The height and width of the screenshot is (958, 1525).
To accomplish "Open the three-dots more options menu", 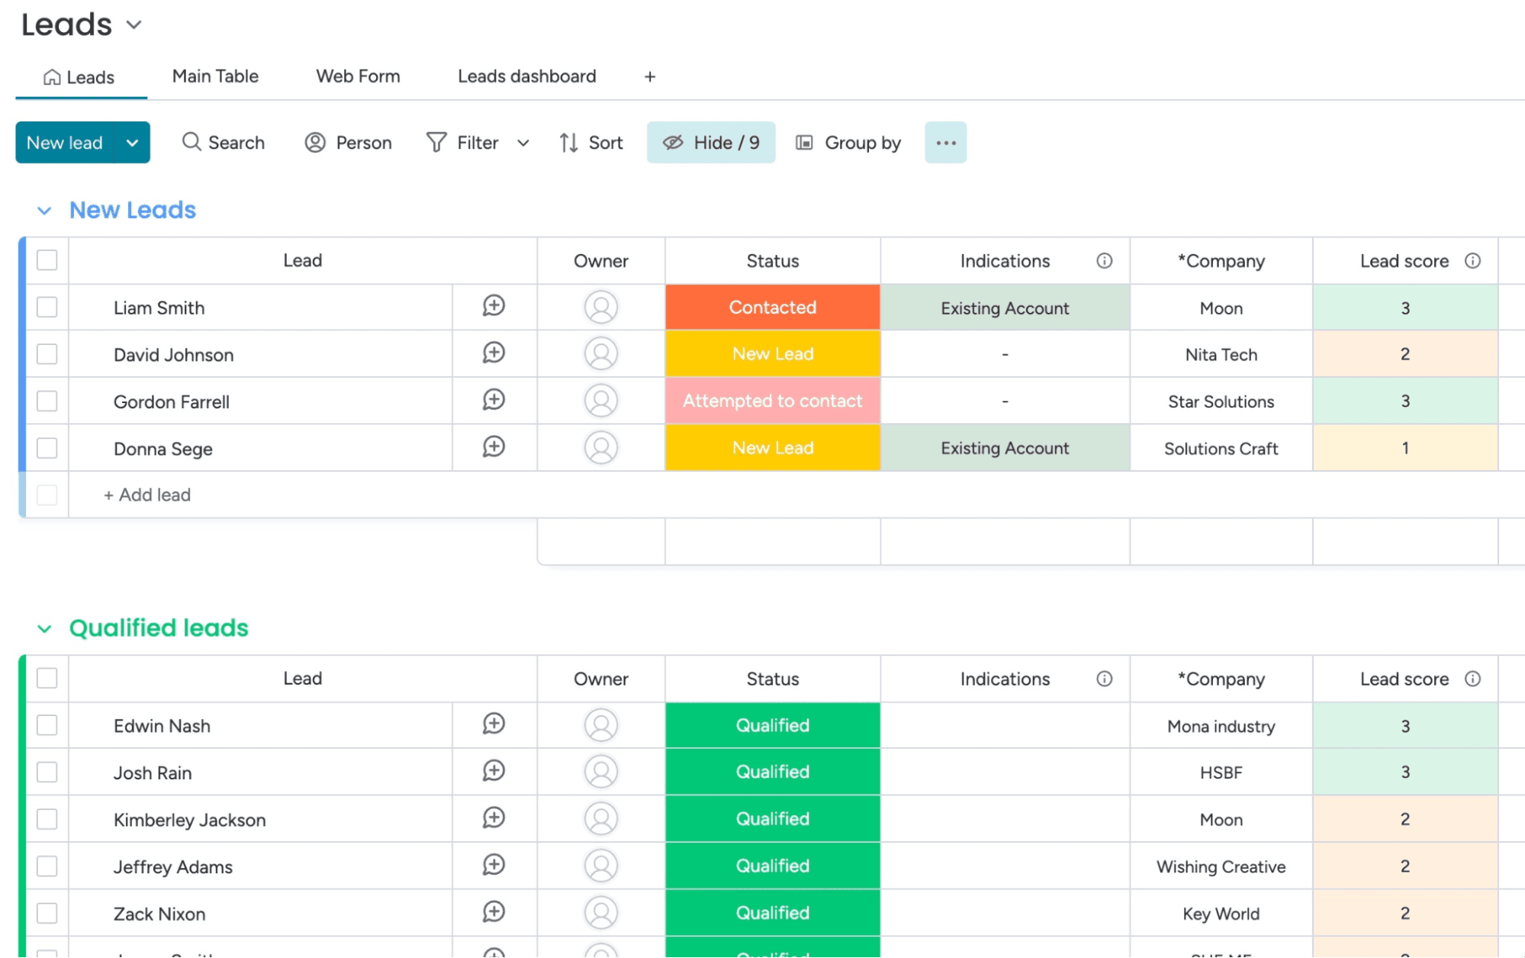I will tap(946, 143).
